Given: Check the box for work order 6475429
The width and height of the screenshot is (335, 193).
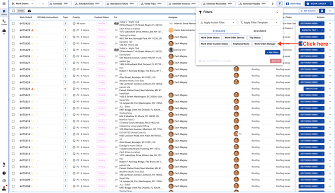Looking at the screenshot, I should click(x=13, y=30).
